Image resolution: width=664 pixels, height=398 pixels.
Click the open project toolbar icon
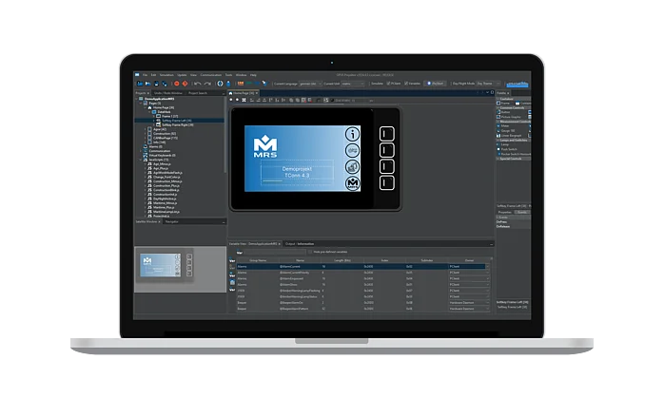pyautogui.click(x=147, y=84)
